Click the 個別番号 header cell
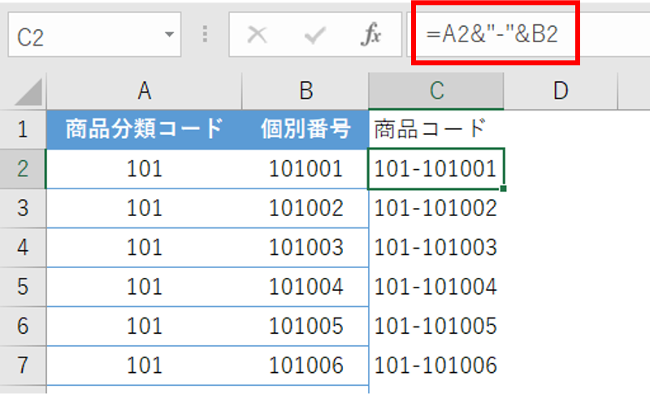650x394 pixels. tap(305, 129)
